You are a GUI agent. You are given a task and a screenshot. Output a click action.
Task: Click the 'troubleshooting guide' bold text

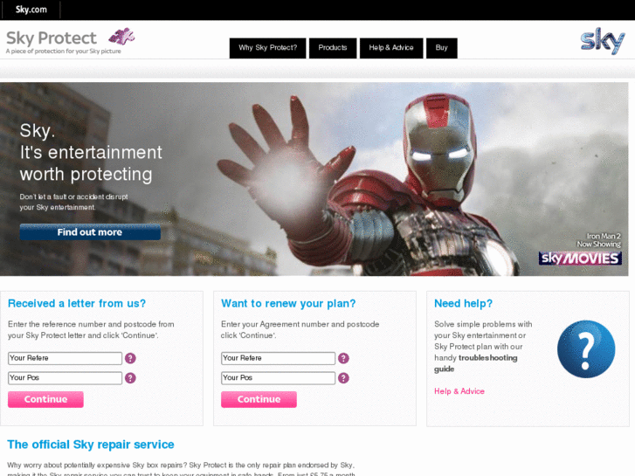(x=476, y=363)
